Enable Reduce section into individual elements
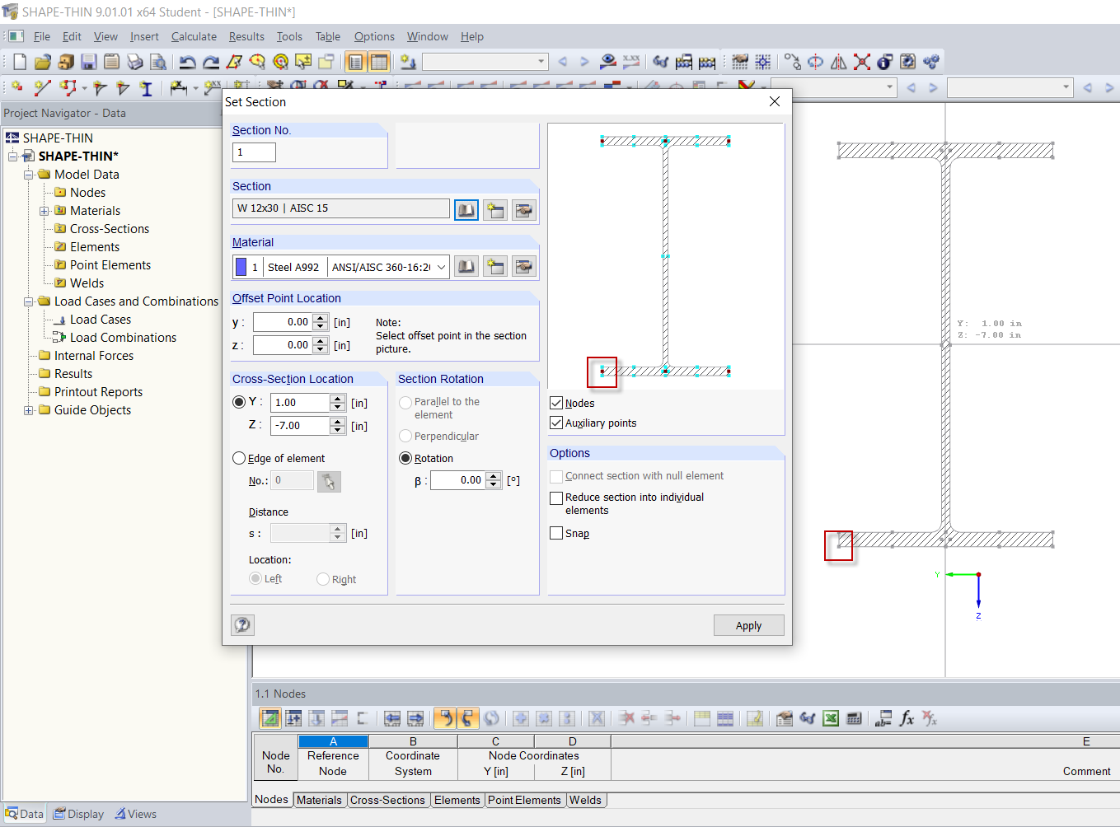This screenshot has width=1120, height=827. (556, 498)
